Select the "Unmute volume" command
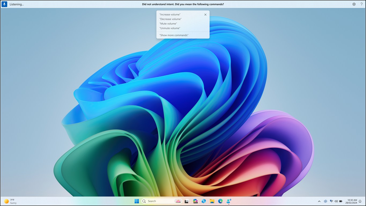Image resolution: width=366 pixels, height=206 pixels. pos(170,28)
